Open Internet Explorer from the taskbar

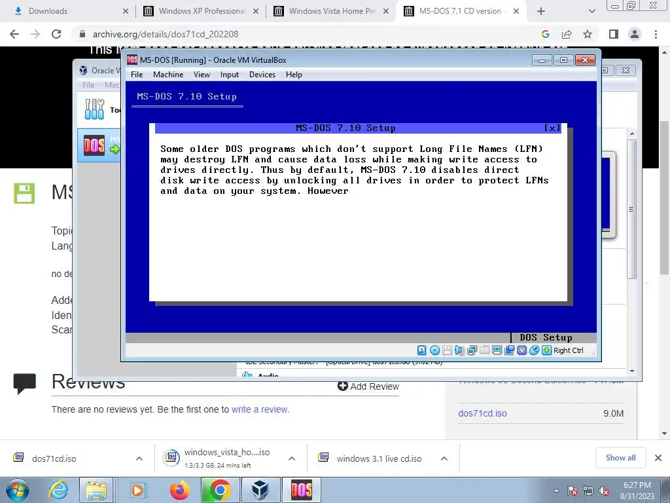coord(58,490)
